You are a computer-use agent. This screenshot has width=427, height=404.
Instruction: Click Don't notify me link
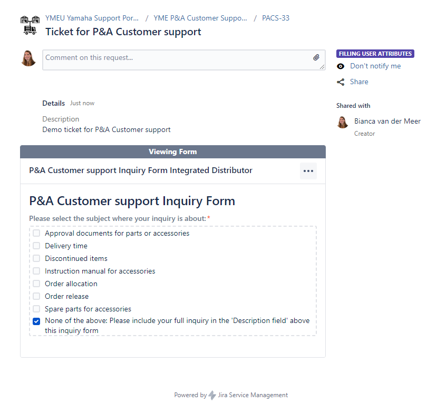pyautogui.click(x=375, y=66)
